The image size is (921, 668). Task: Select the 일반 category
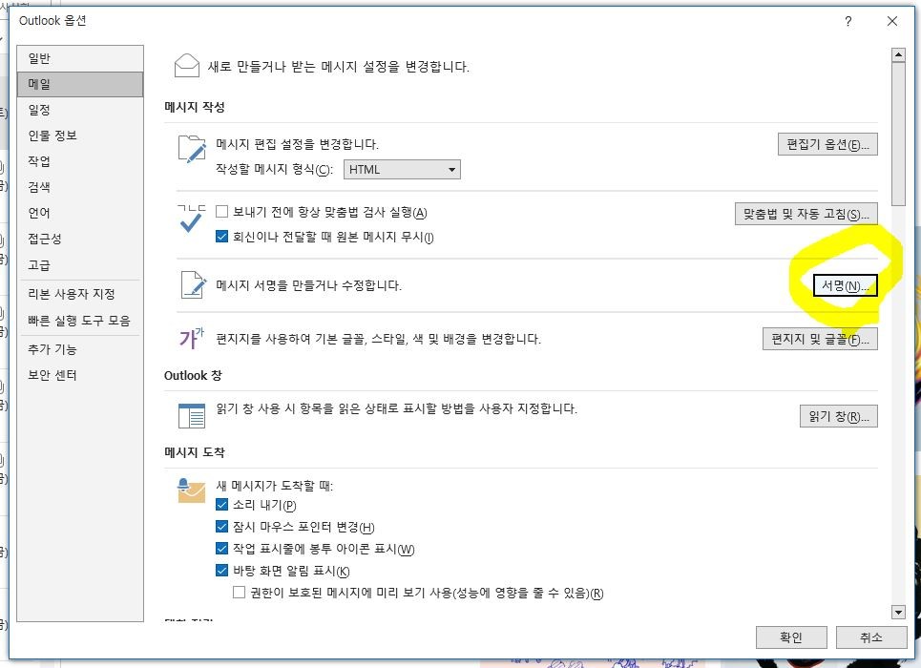(x=80, y=58)
